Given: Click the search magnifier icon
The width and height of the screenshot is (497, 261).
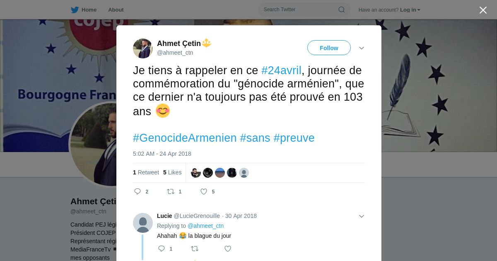Looking at the screenshot, I should pyautogui.click(x=341, y=10).
